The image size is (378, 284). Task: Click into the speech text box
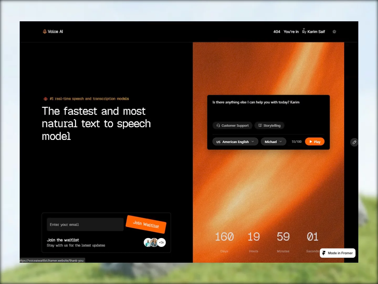click(268, 108)
